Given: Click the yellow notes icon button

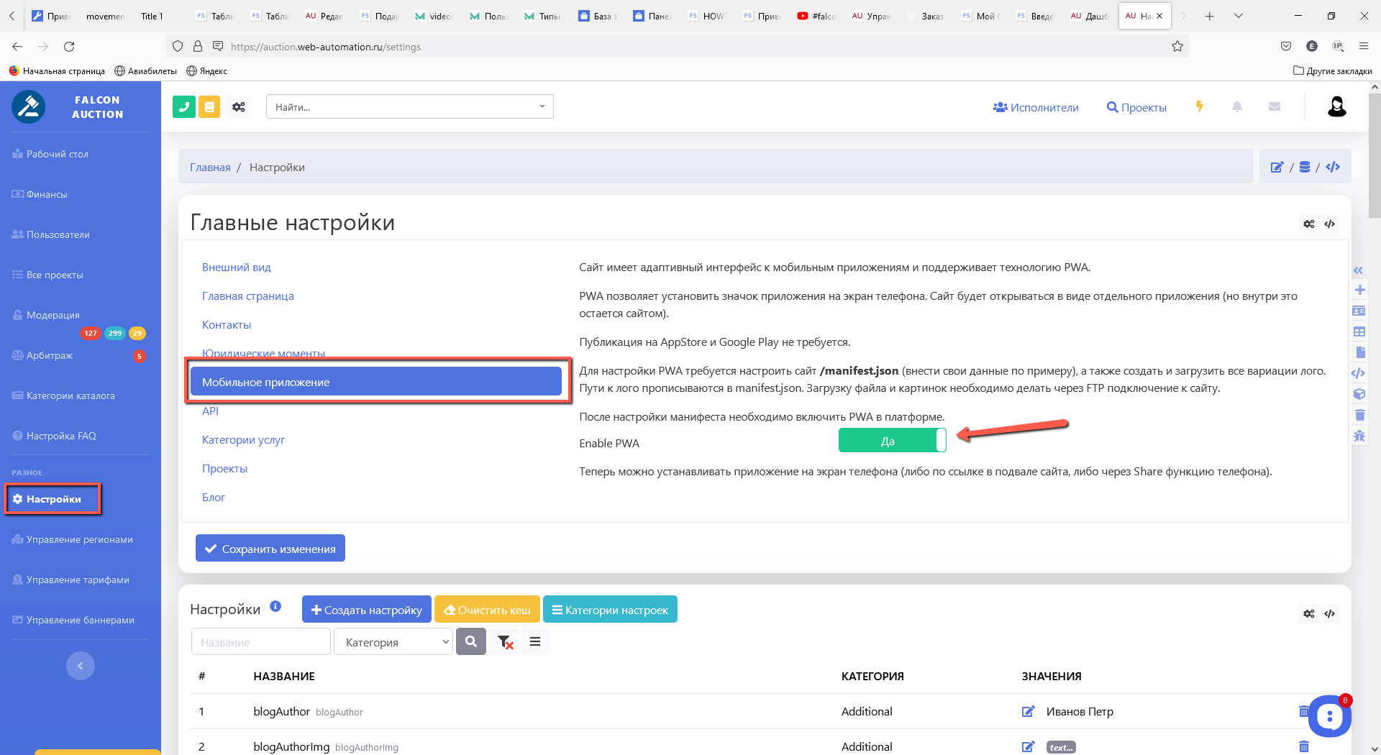Looking at the screenshot, I should pos(209,107).
